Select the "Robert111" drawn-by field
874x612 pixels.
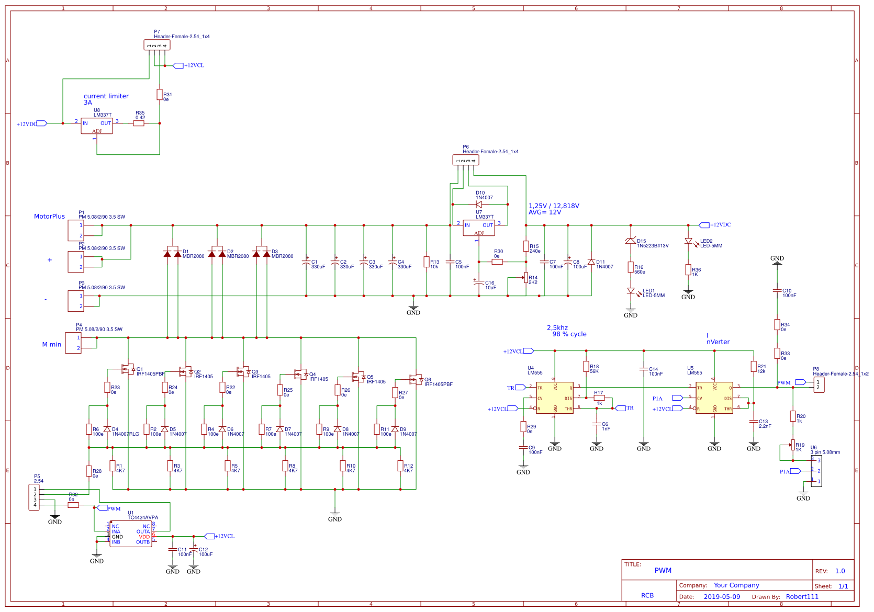[x=802, y=597]
